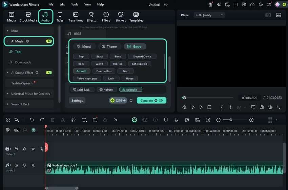Adjust the player volume icon

270,107
